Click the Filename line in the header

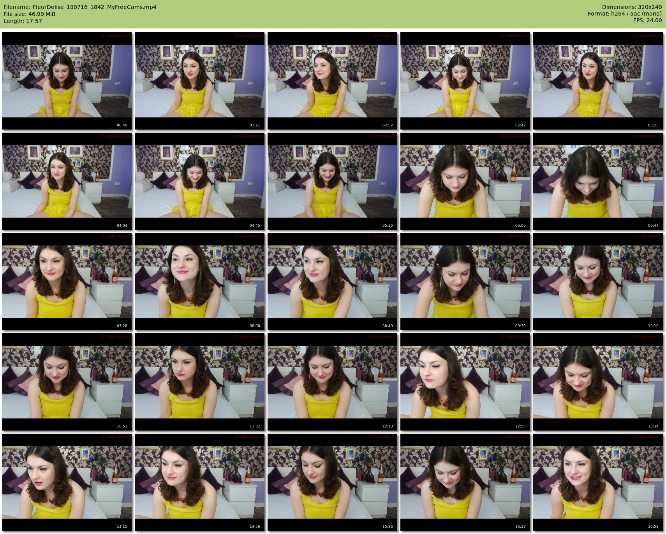pyautogui.click(x=80, y=7)
